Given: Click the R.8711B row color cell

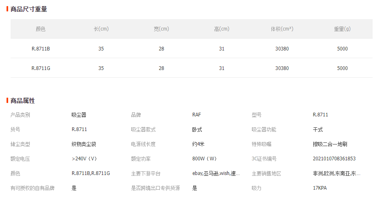Looking at the screenshot, I should coord(41,49).
